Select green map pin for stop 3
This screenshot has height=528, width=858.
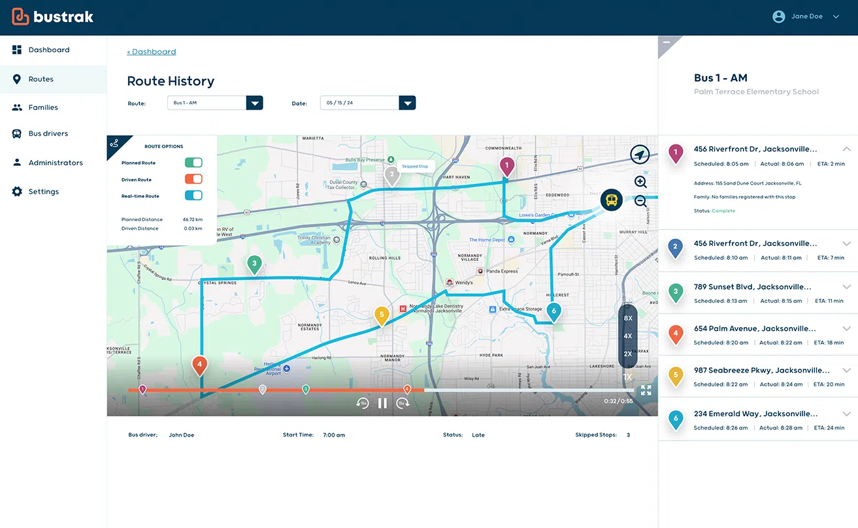[x=254, y=265]
